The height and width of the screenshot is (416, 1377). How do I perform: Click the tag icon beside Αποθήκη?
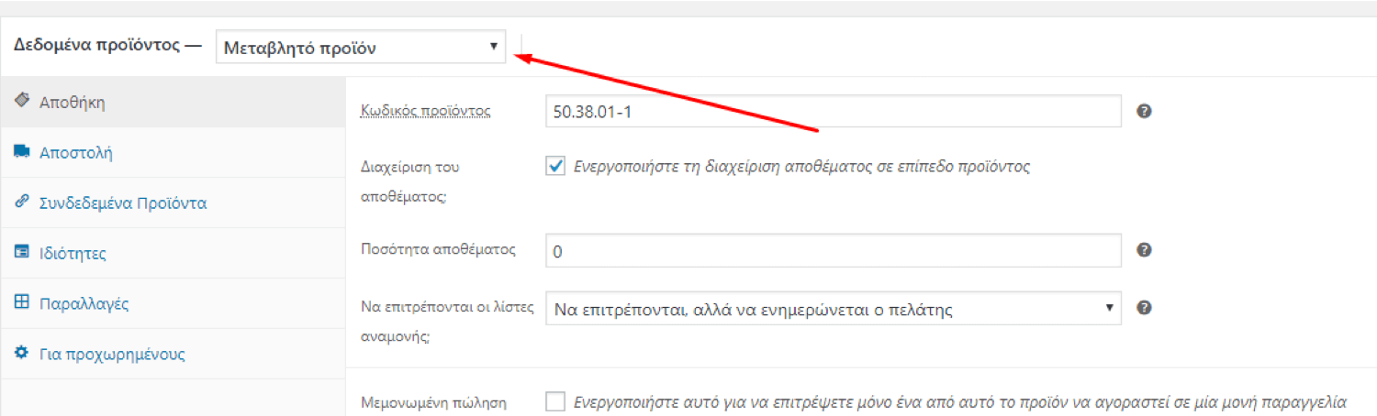click(x=22, y=102)
